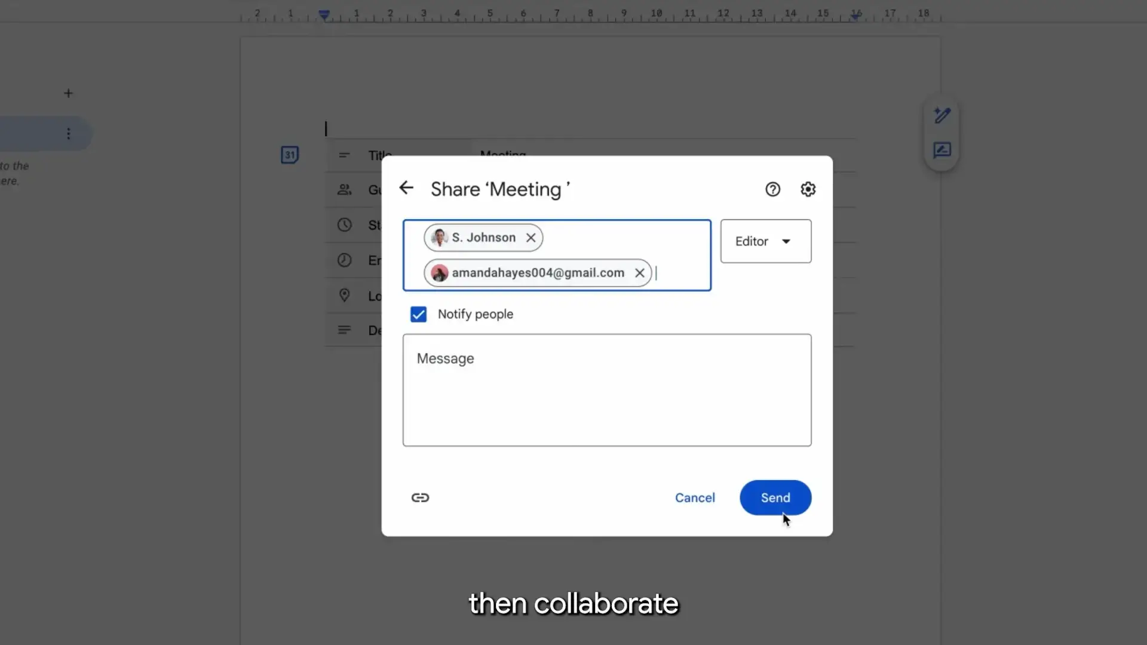Screen dimensions: 1147x645
Task: Click the copy link icon
Action: coord(420,497)
